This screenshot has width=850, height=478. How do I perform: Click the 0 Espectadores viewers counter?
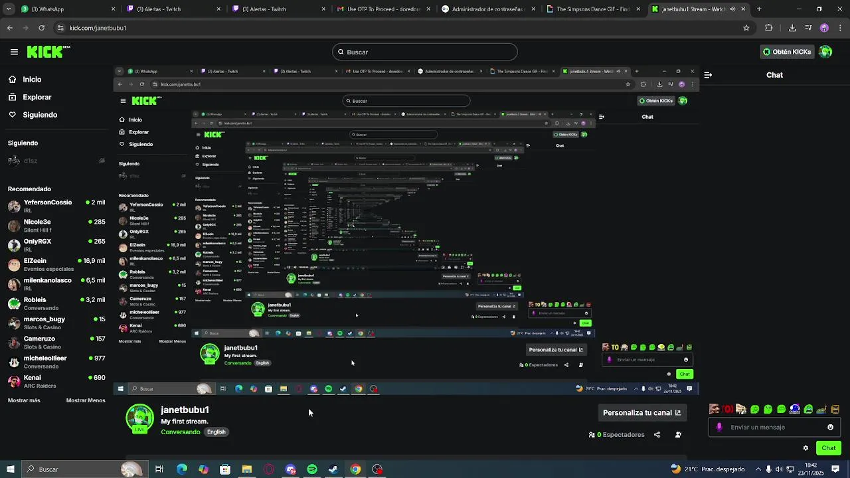tap(617, 435)
